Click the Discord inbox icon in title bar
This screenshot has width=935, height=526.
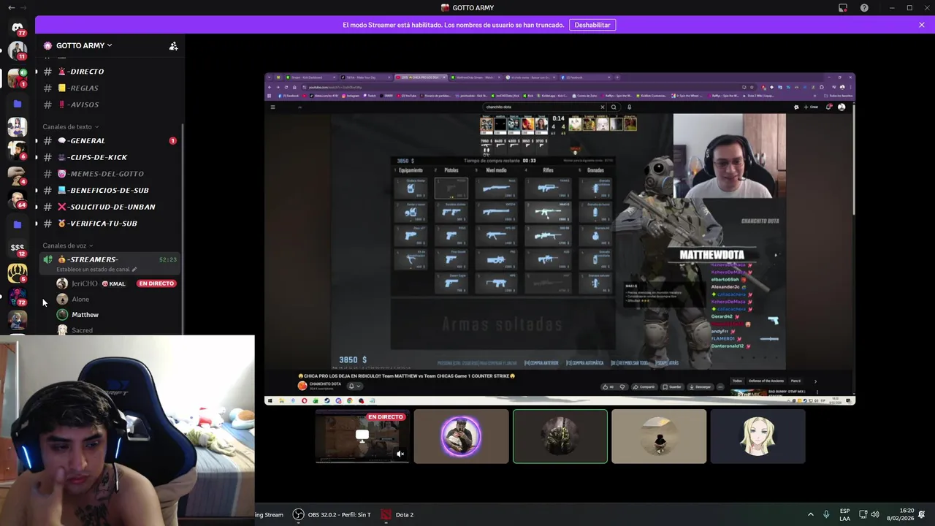pyautogui.click(x=843, y=8)
